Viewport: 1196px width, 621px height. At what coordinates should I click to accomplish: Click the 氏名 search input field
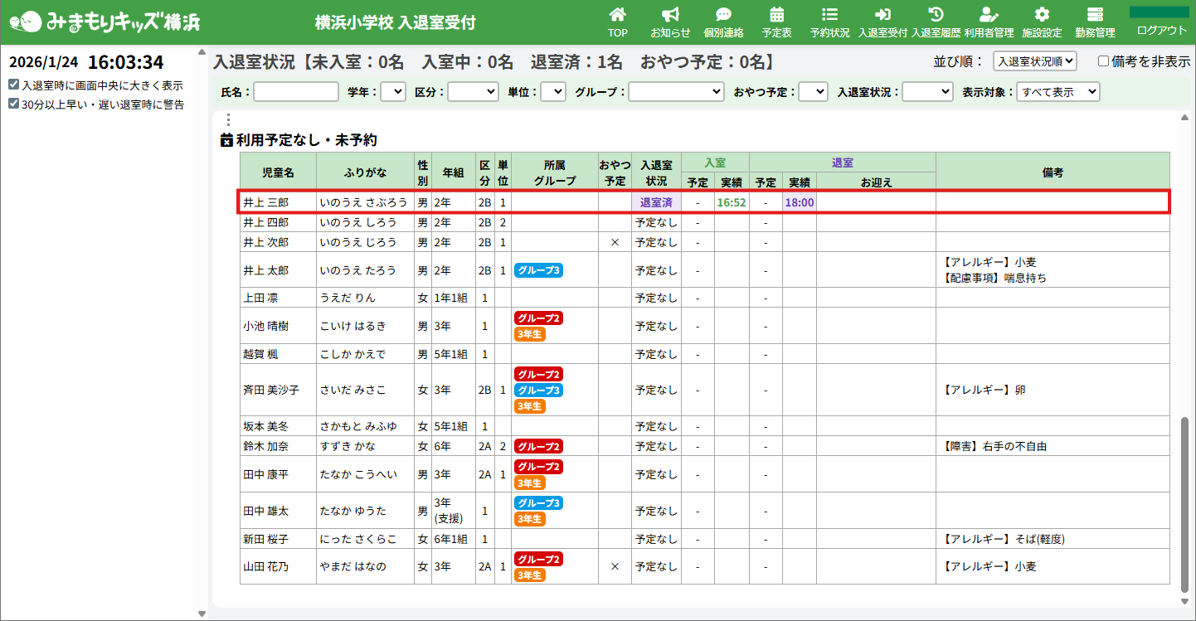pos(296,92)
